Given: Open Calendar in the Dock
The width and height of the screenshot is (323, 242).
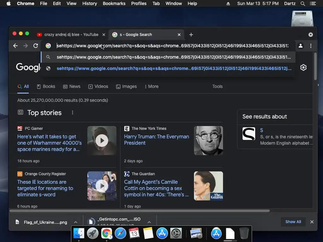Looking at the screenshot, I should tap(134, 233).
